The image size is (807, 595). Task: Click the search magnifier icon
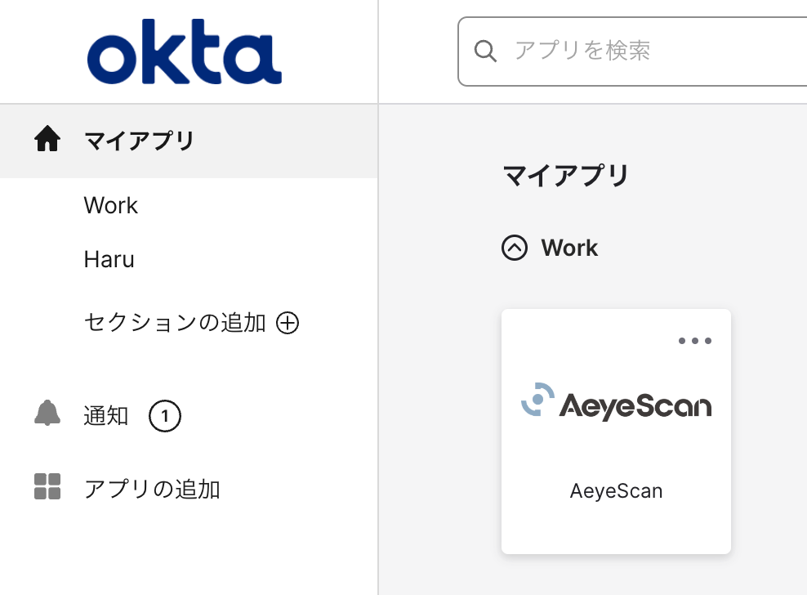tap(485, 51)
